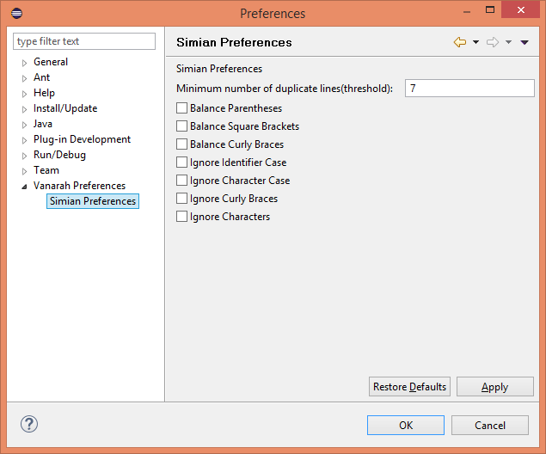Select Java preferences category
This screenshot has height=454, width=546.
pyautogui.click(x=42, y=124)
